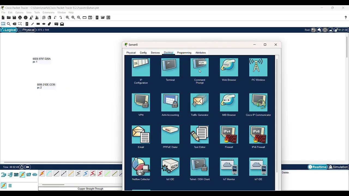Open the Web Browser app
349x196 pixels.
[229, 67]
